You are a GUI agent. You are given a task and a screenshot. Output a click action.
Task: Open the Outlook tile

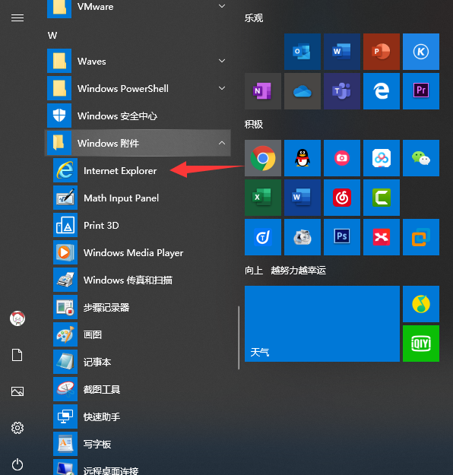coord(302,52)
